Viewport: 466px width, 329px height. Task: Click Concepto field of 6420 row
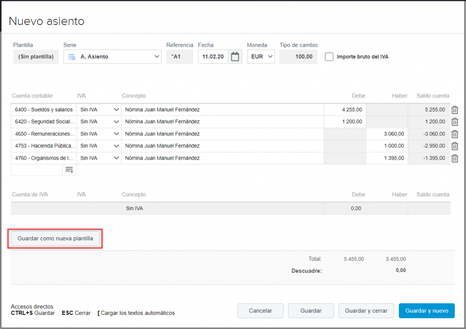223,122
